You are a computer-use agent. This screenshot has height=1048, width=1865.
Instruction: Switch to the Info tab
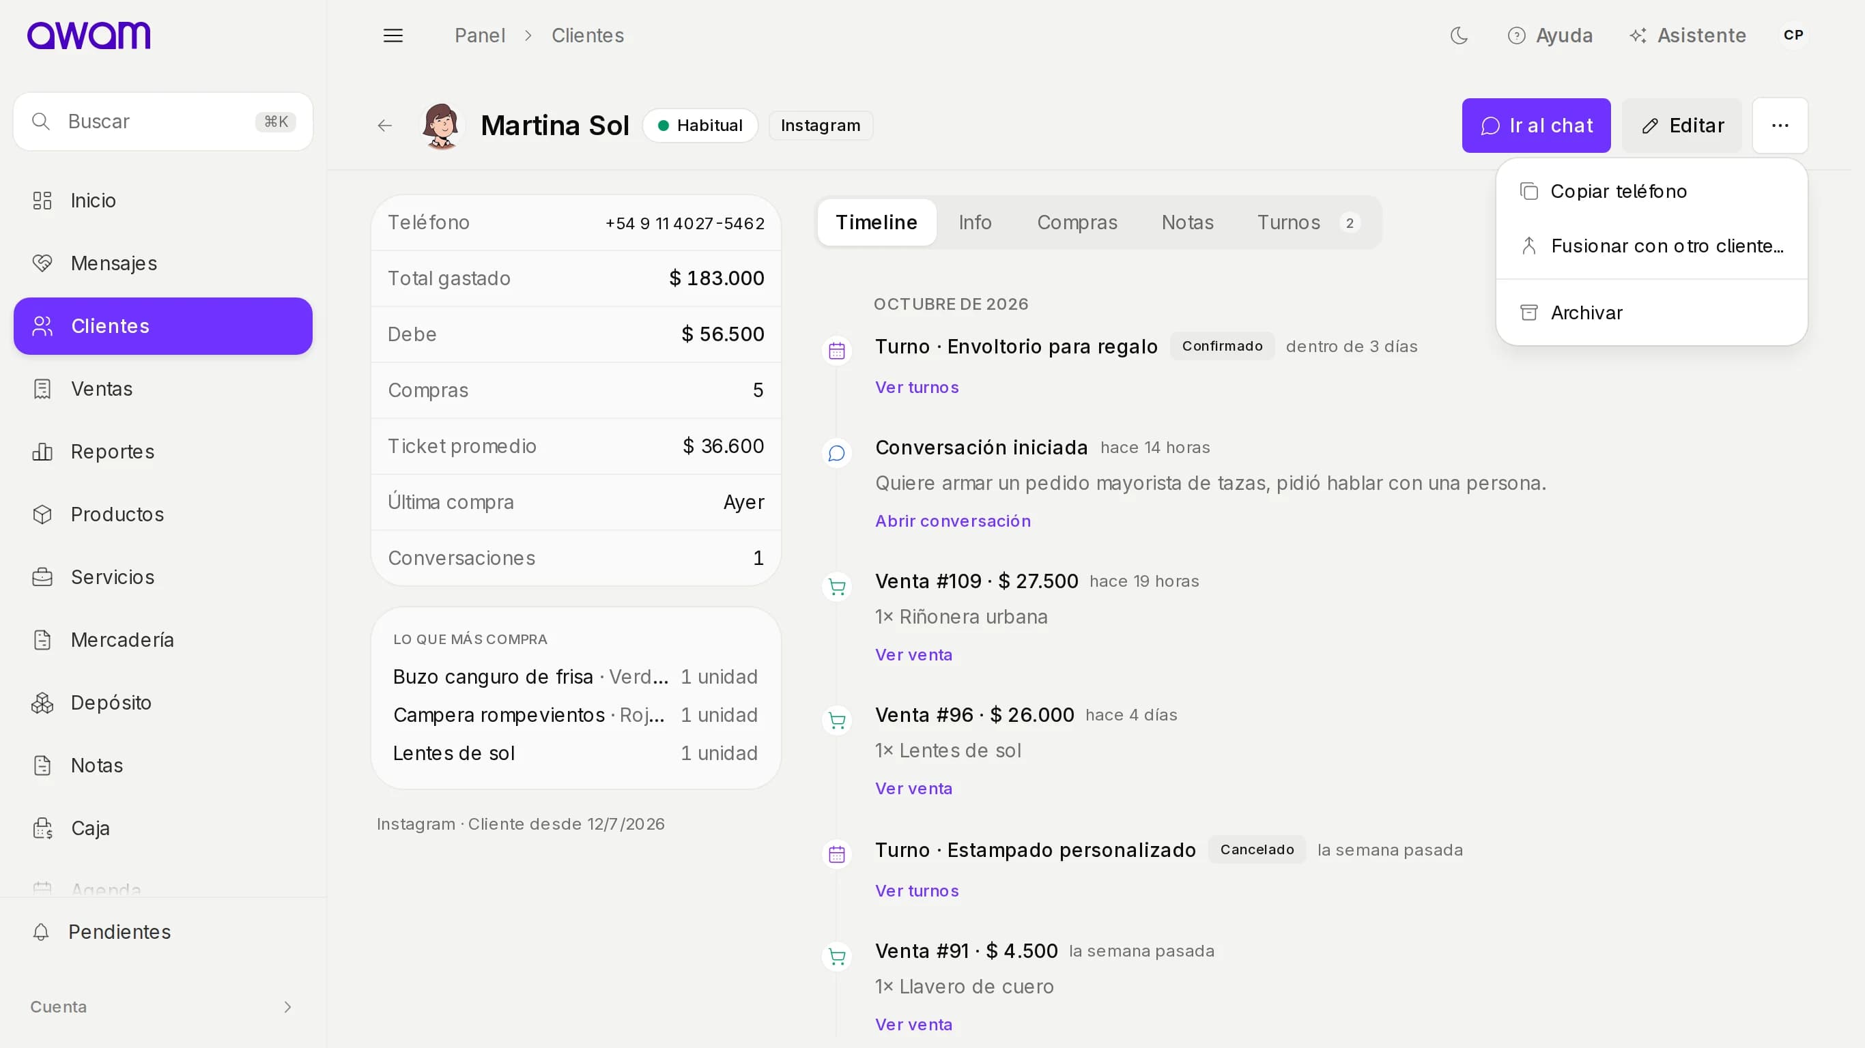[x=975, y=223]
